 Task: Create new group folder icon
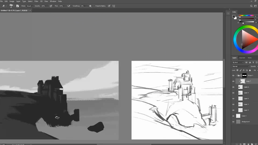point(252,144)
